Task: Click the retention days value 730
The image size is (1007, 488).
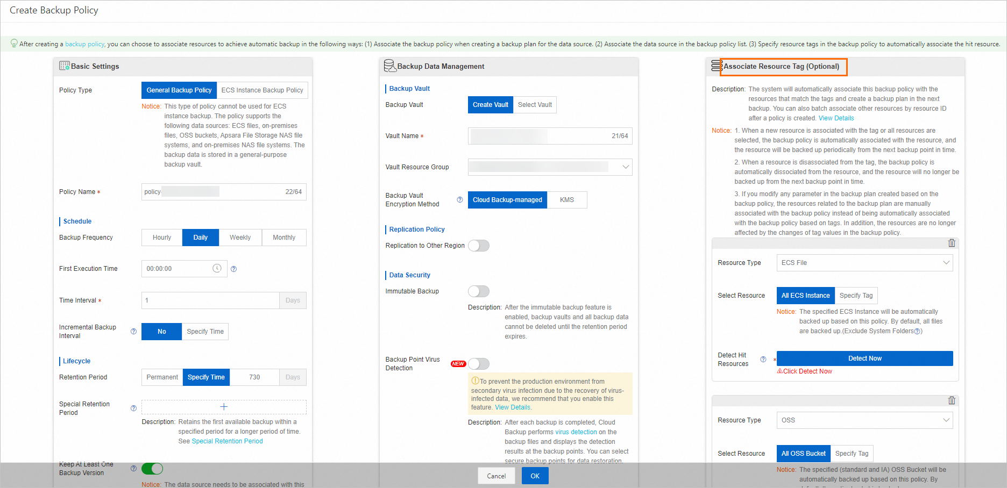Action: point(254,377)
